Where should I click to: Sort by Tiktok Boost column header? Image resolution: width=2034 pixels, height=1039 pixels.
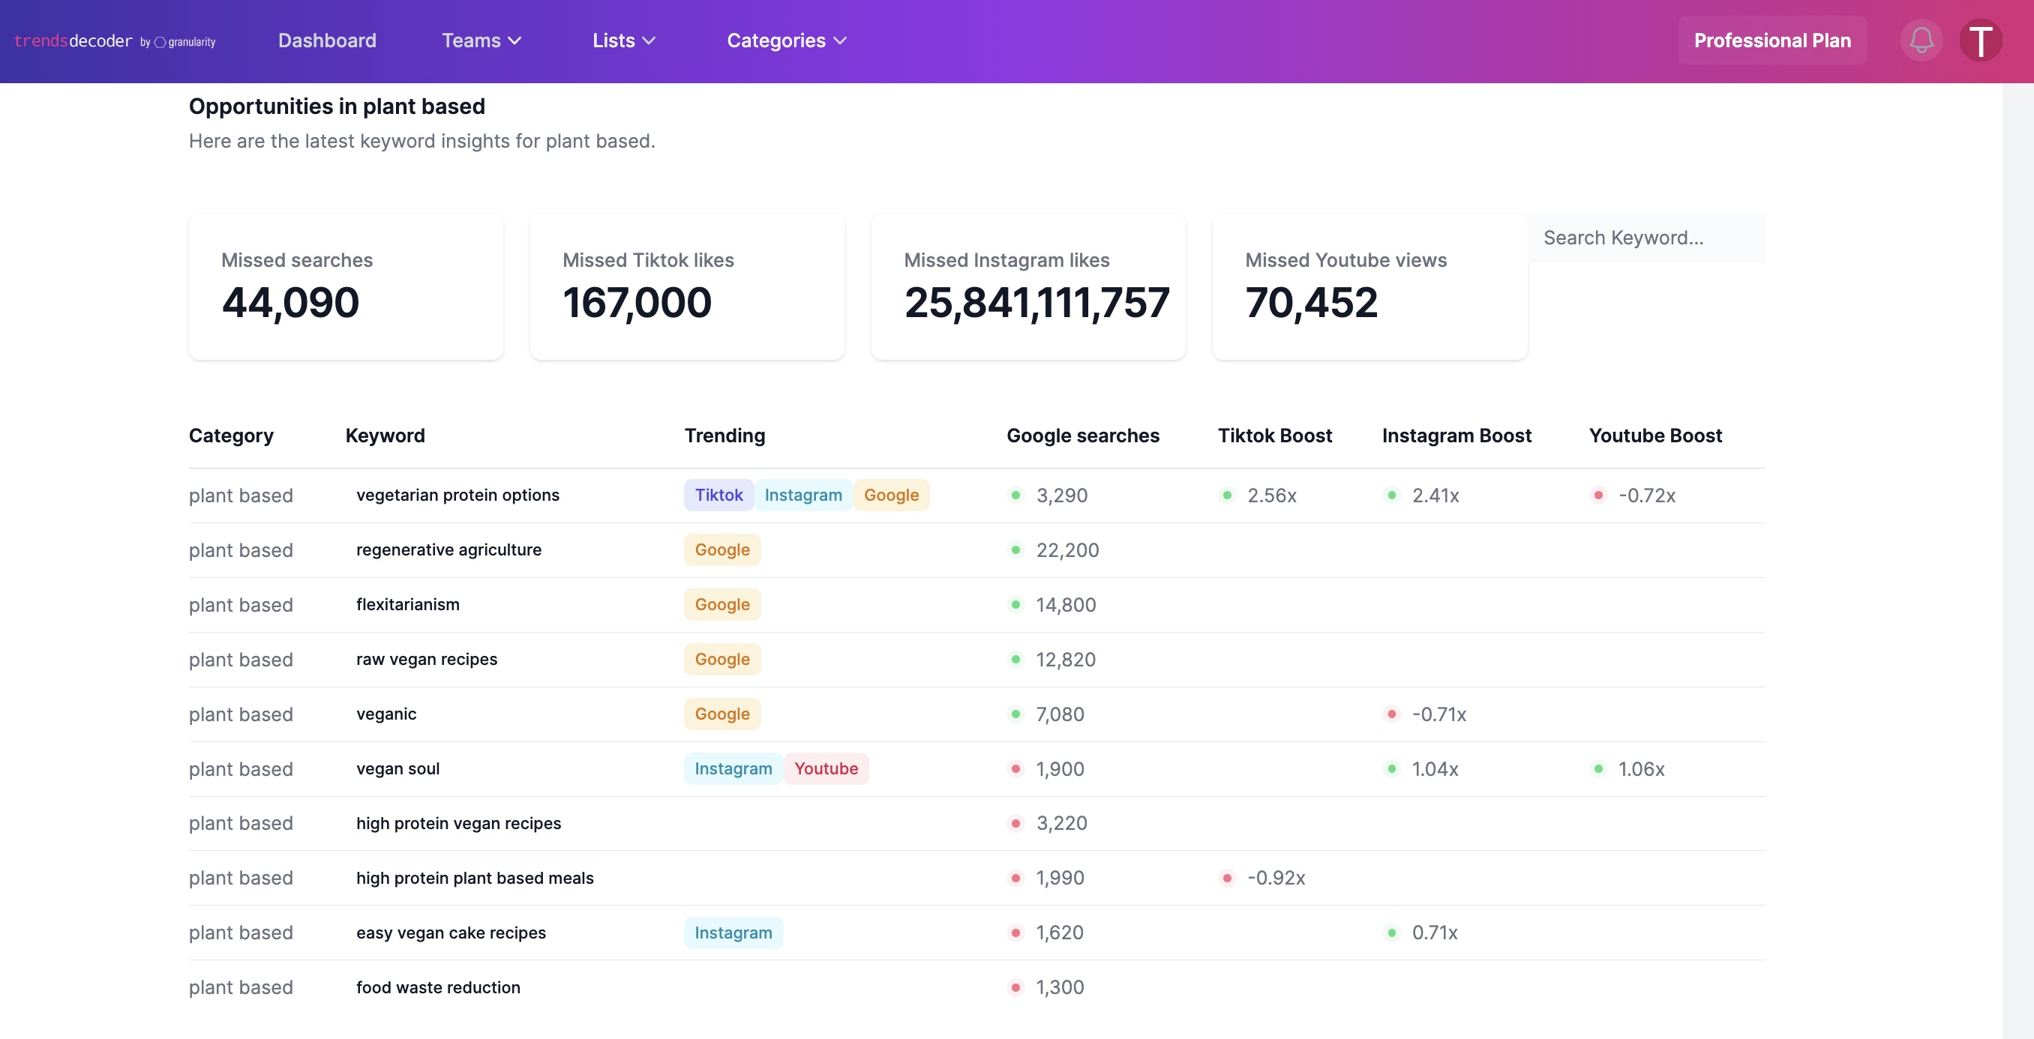(1274, 436)
